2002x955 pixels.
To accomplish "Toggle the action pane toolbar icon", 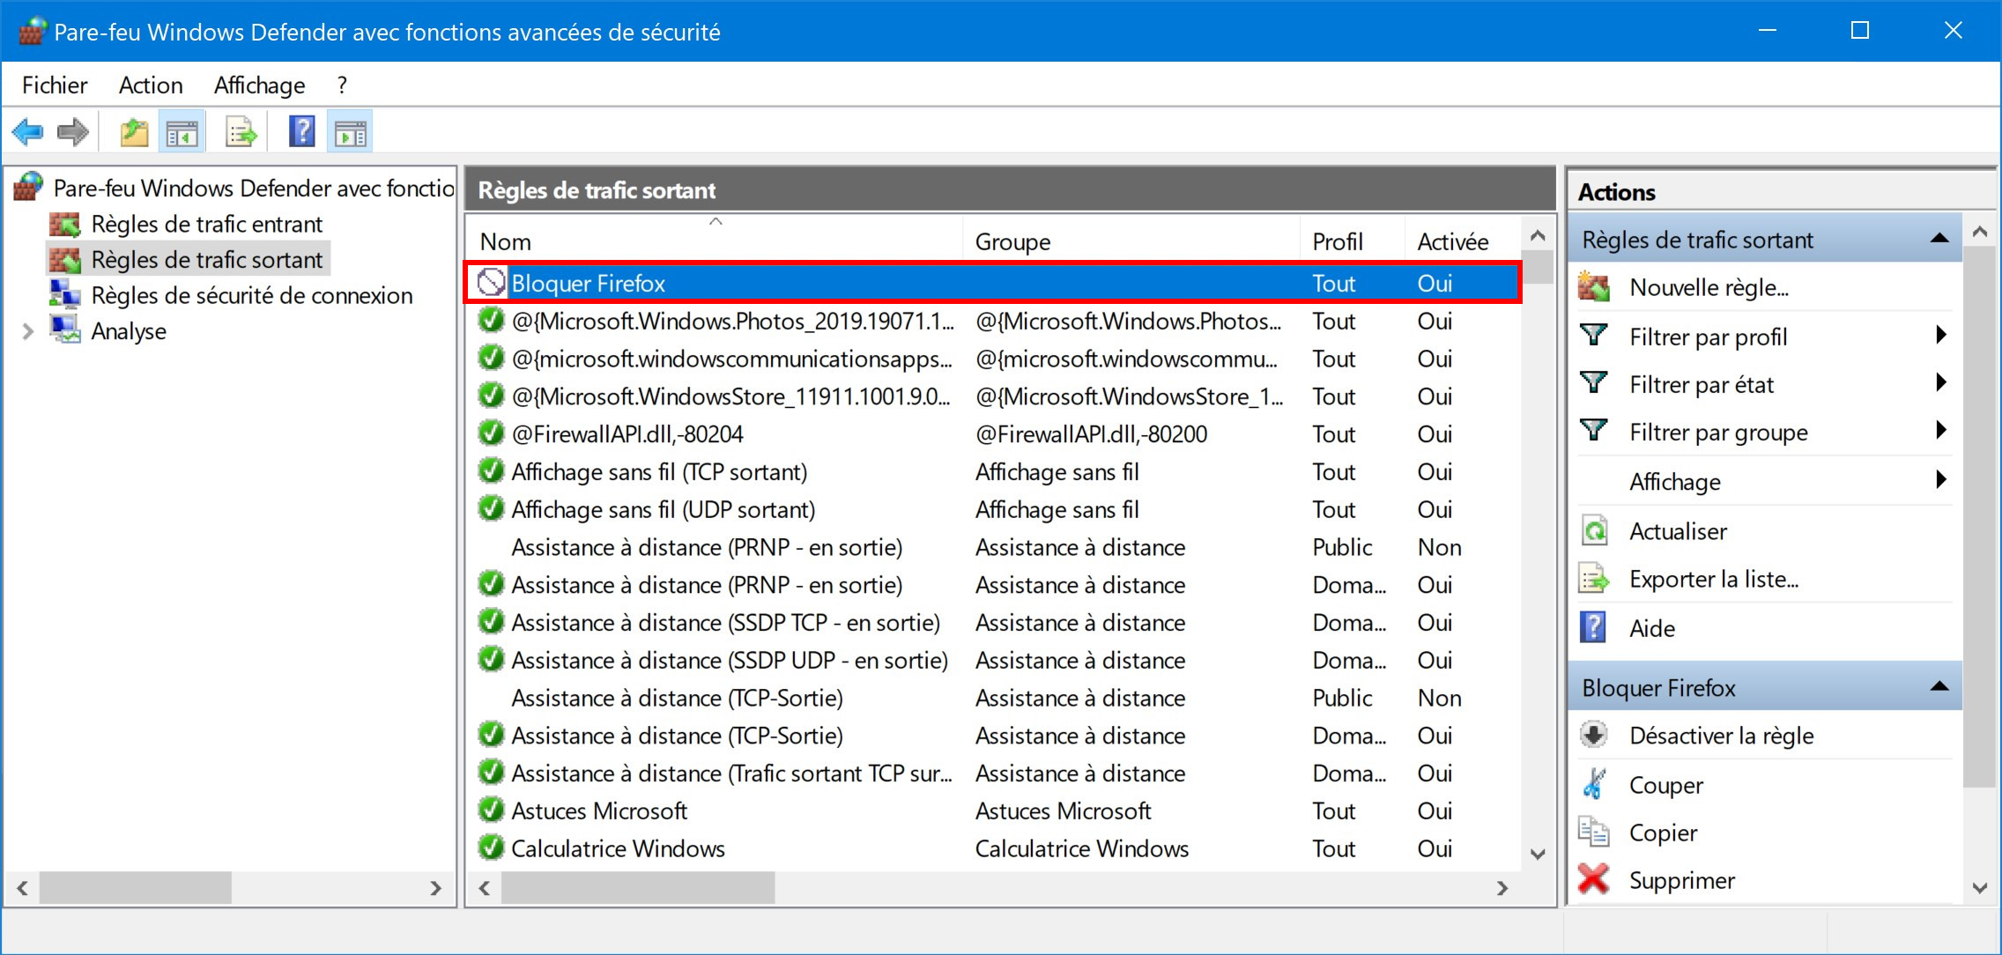I will click(350, 133).
